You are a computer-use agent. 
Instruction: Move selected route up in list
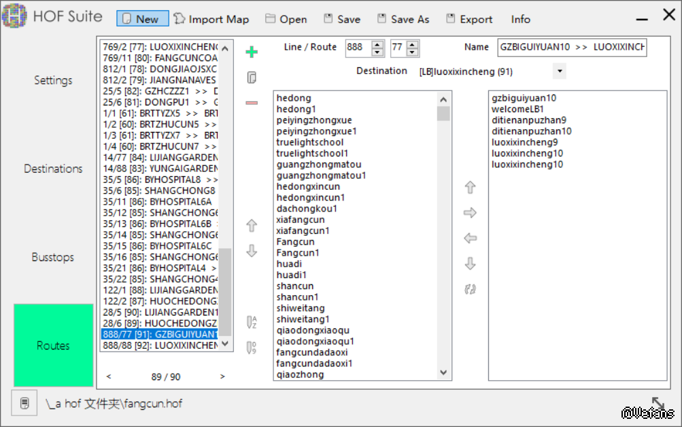point(252,226)
